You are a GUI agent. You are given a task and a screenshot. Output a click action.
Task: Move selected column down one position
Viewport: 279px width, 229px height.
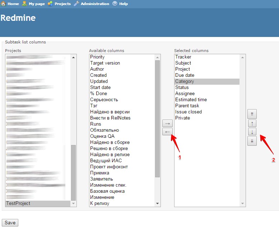coord(252,132)
